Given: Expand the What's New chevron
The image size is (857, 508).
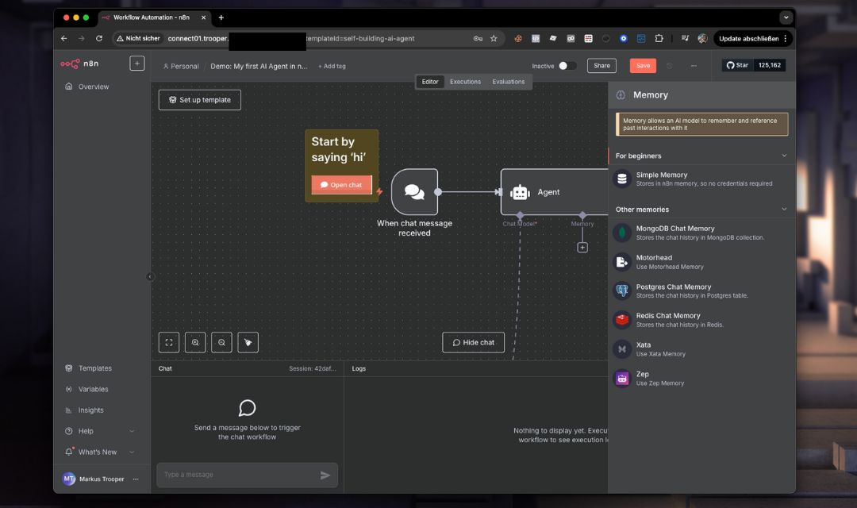Looking at the screenshot, I should click(x=132, y=452).
